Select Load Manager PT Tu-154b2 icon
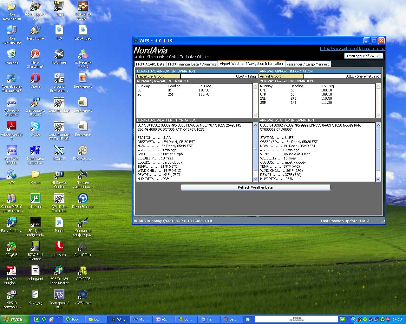Image resolution: width=406 pixels, height=324 pixels. 59,131
